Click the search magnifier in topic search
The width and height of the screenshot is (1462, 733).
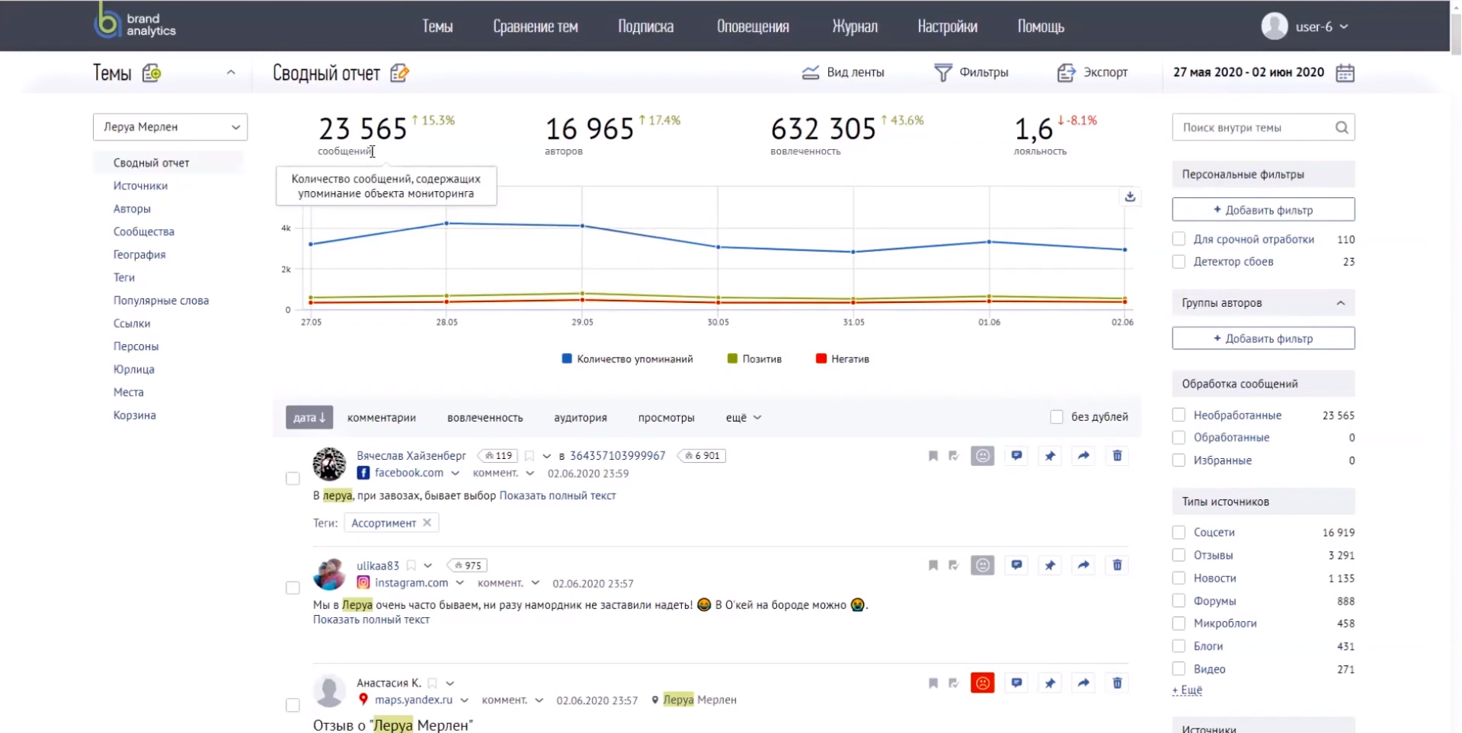click(x=1342, y=128)
